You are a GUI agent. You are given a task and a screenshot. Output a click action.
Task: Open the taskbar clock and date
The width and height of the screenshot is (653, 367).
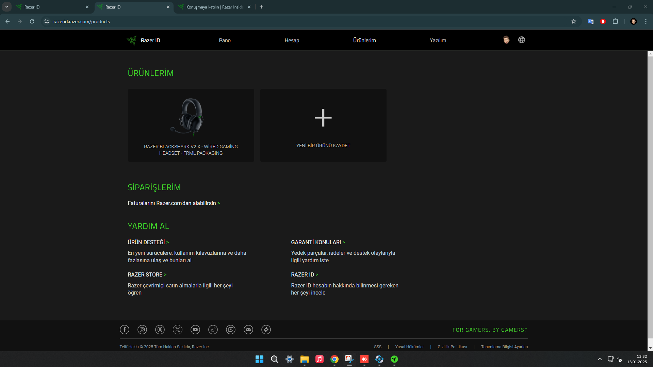click(x=637, y=359)
